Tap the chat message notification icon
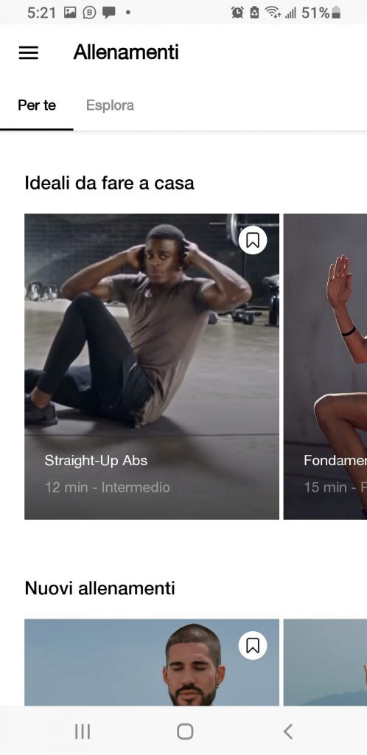367x755 pixels. pyautogui.click(x=109, y=13)
